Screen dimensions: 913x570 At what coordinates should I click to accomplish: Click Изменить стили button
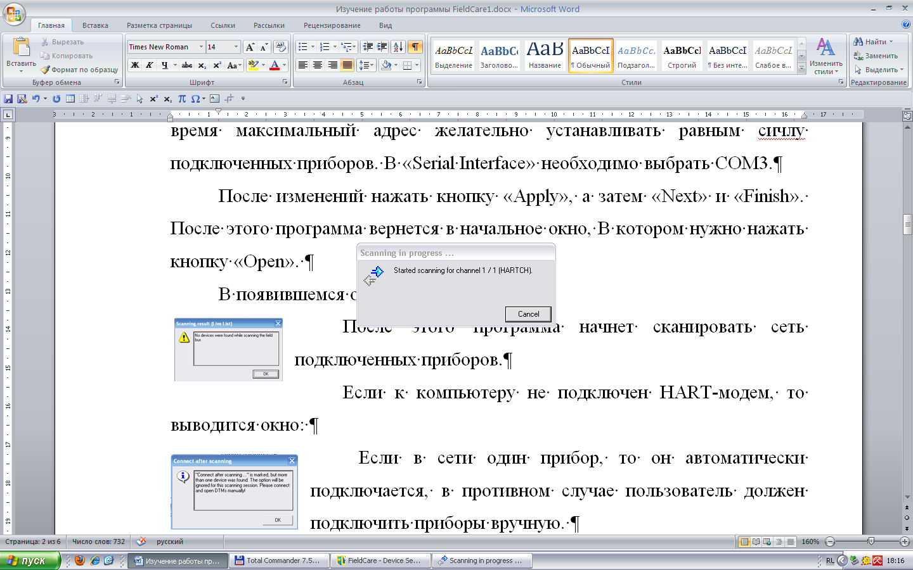pyautogui.click(x=826, y=56)
